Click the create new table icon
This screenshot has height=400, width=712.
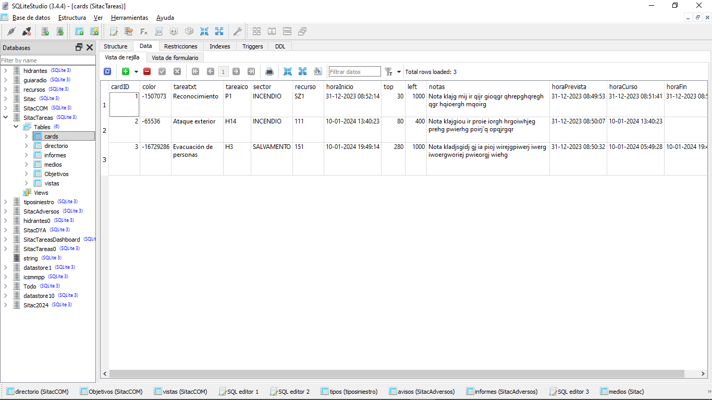79,31
